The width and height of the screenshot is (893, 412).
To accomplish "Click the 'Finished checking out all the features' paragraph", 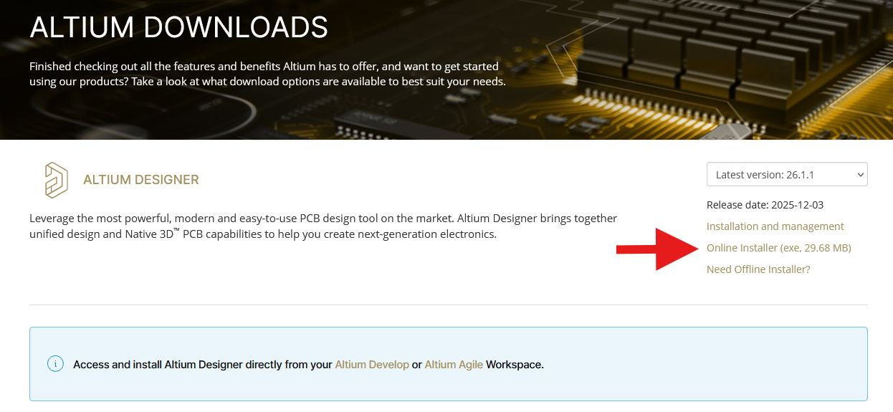I will click(x=267, y=74).
